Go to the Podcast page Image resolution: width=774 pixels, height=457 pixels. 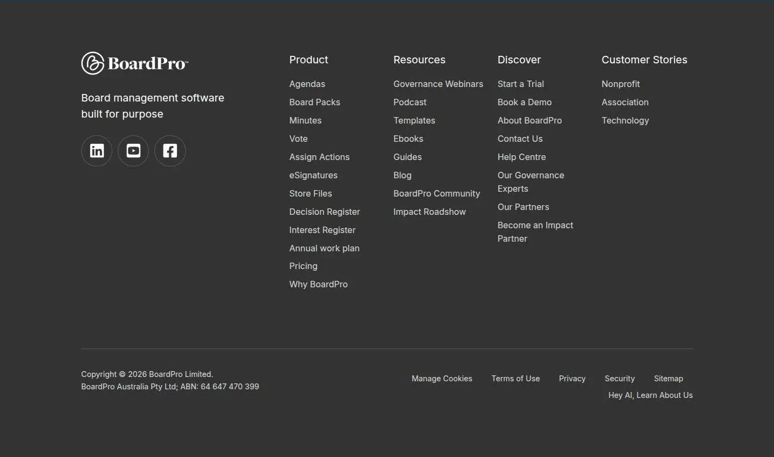(x=410, y=102)
